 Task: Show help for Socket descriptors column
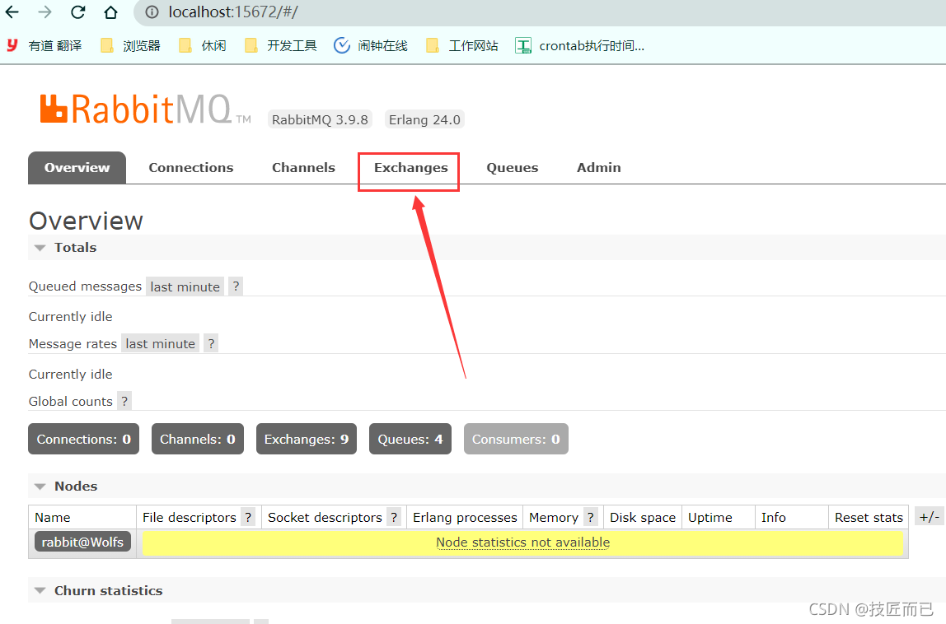394,517
